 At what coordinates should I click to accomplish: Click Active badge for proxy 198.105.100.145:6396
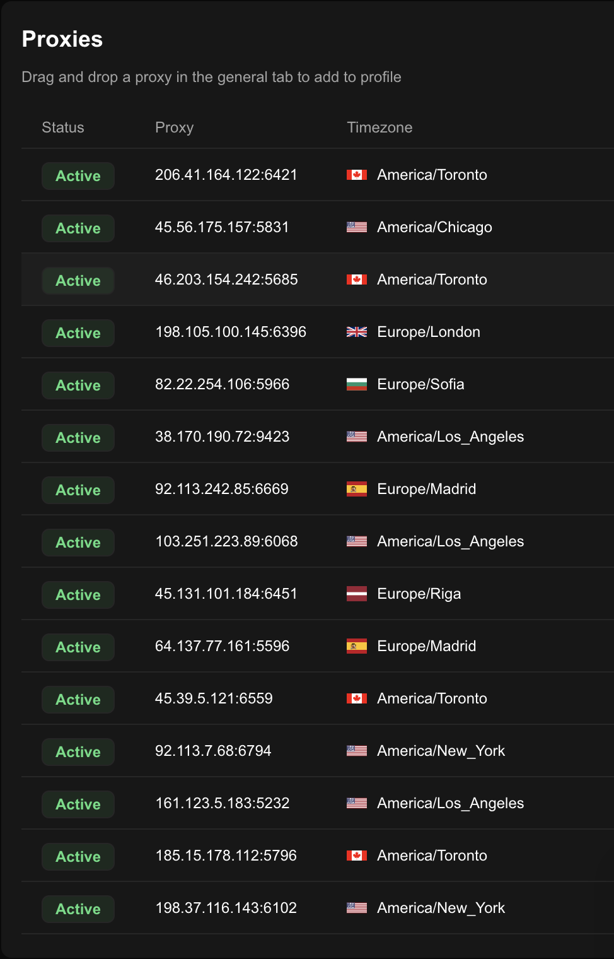pyautogui.click(x=78, y=333)
